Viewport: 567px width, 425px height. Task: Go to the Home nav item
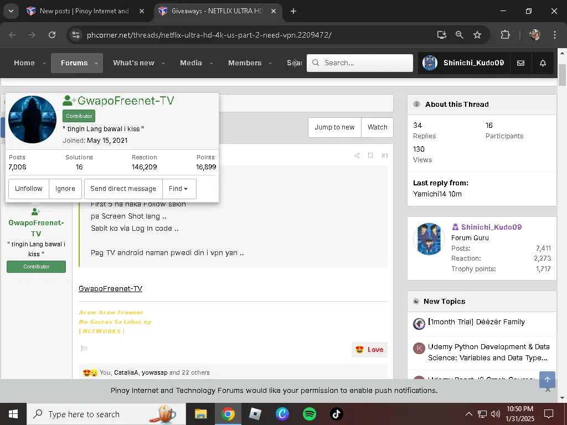coord(24,63)
